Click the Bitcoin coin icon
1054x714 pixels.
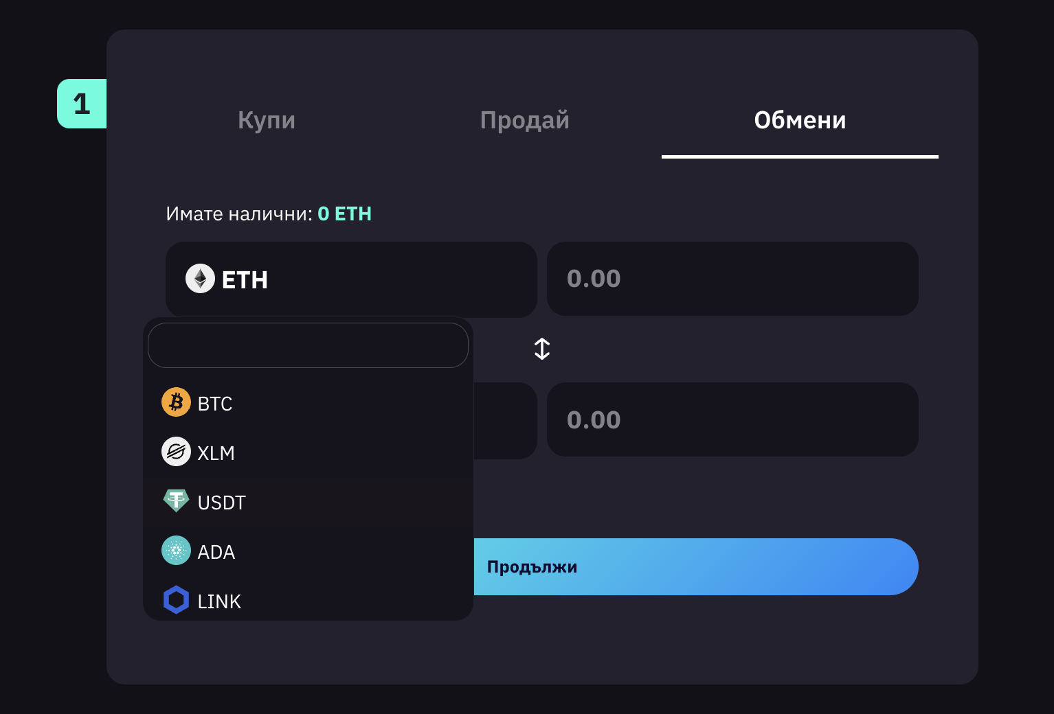(x=176, y=402)
